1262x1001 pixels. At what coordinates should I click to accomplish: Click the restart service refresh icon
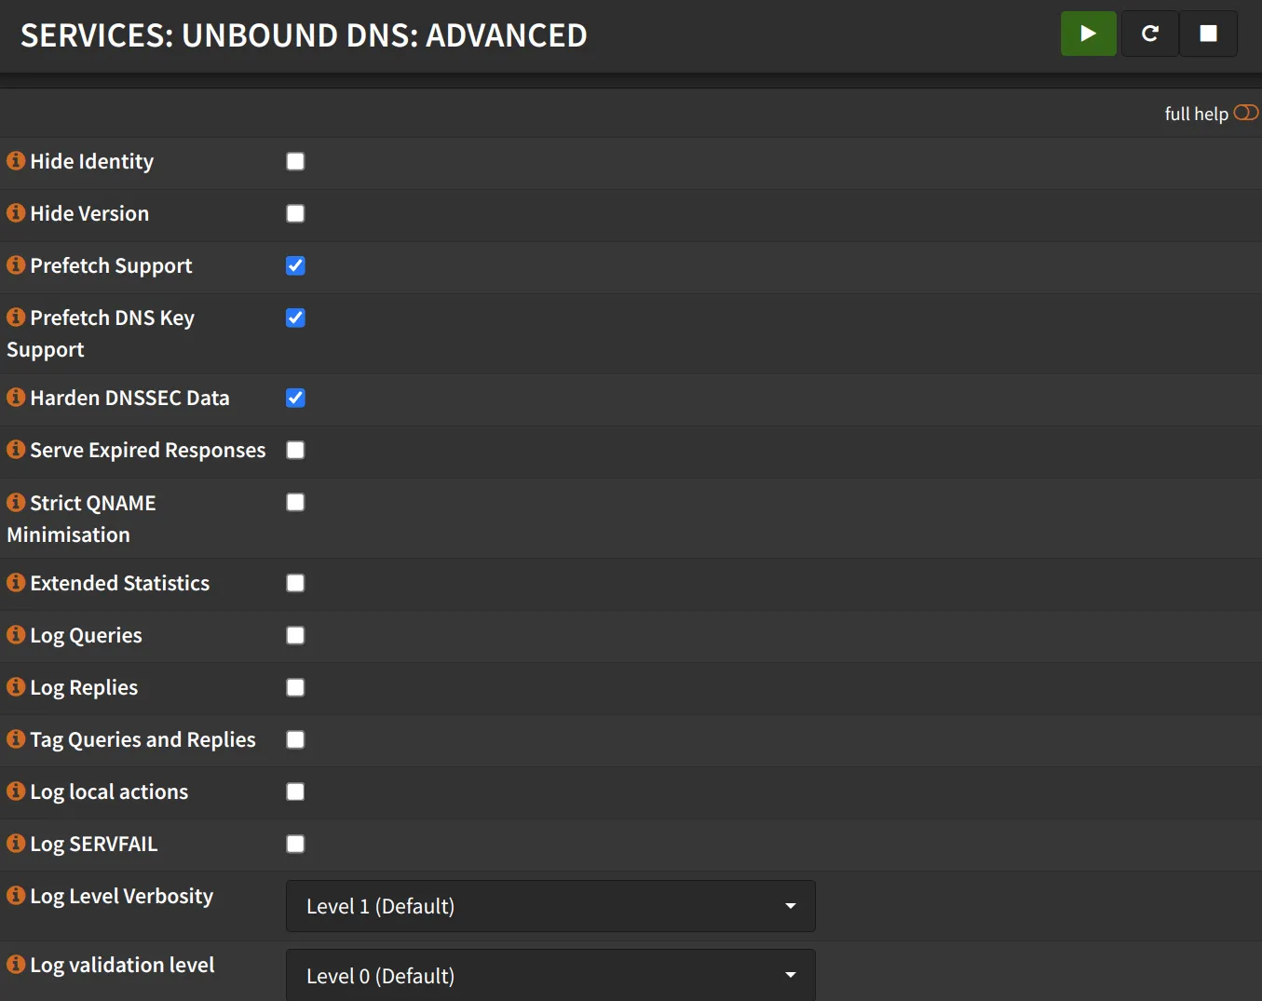[x=1149, y=34]
